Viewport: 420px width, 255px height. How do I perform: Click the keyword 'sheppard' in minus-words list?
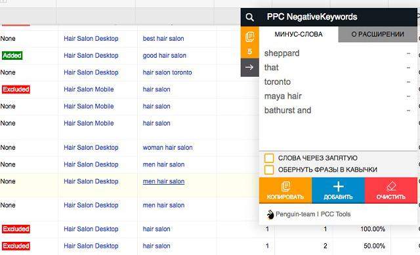(282, 53)
